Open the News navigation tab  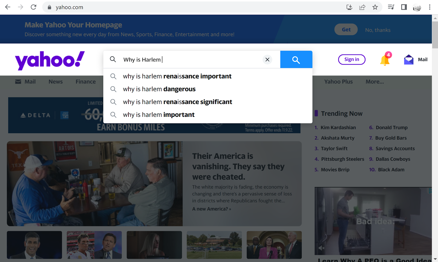[x=56, y=82]
